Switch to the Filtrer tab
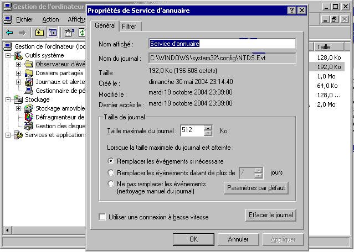354x252 pixels. click(131, 26)
